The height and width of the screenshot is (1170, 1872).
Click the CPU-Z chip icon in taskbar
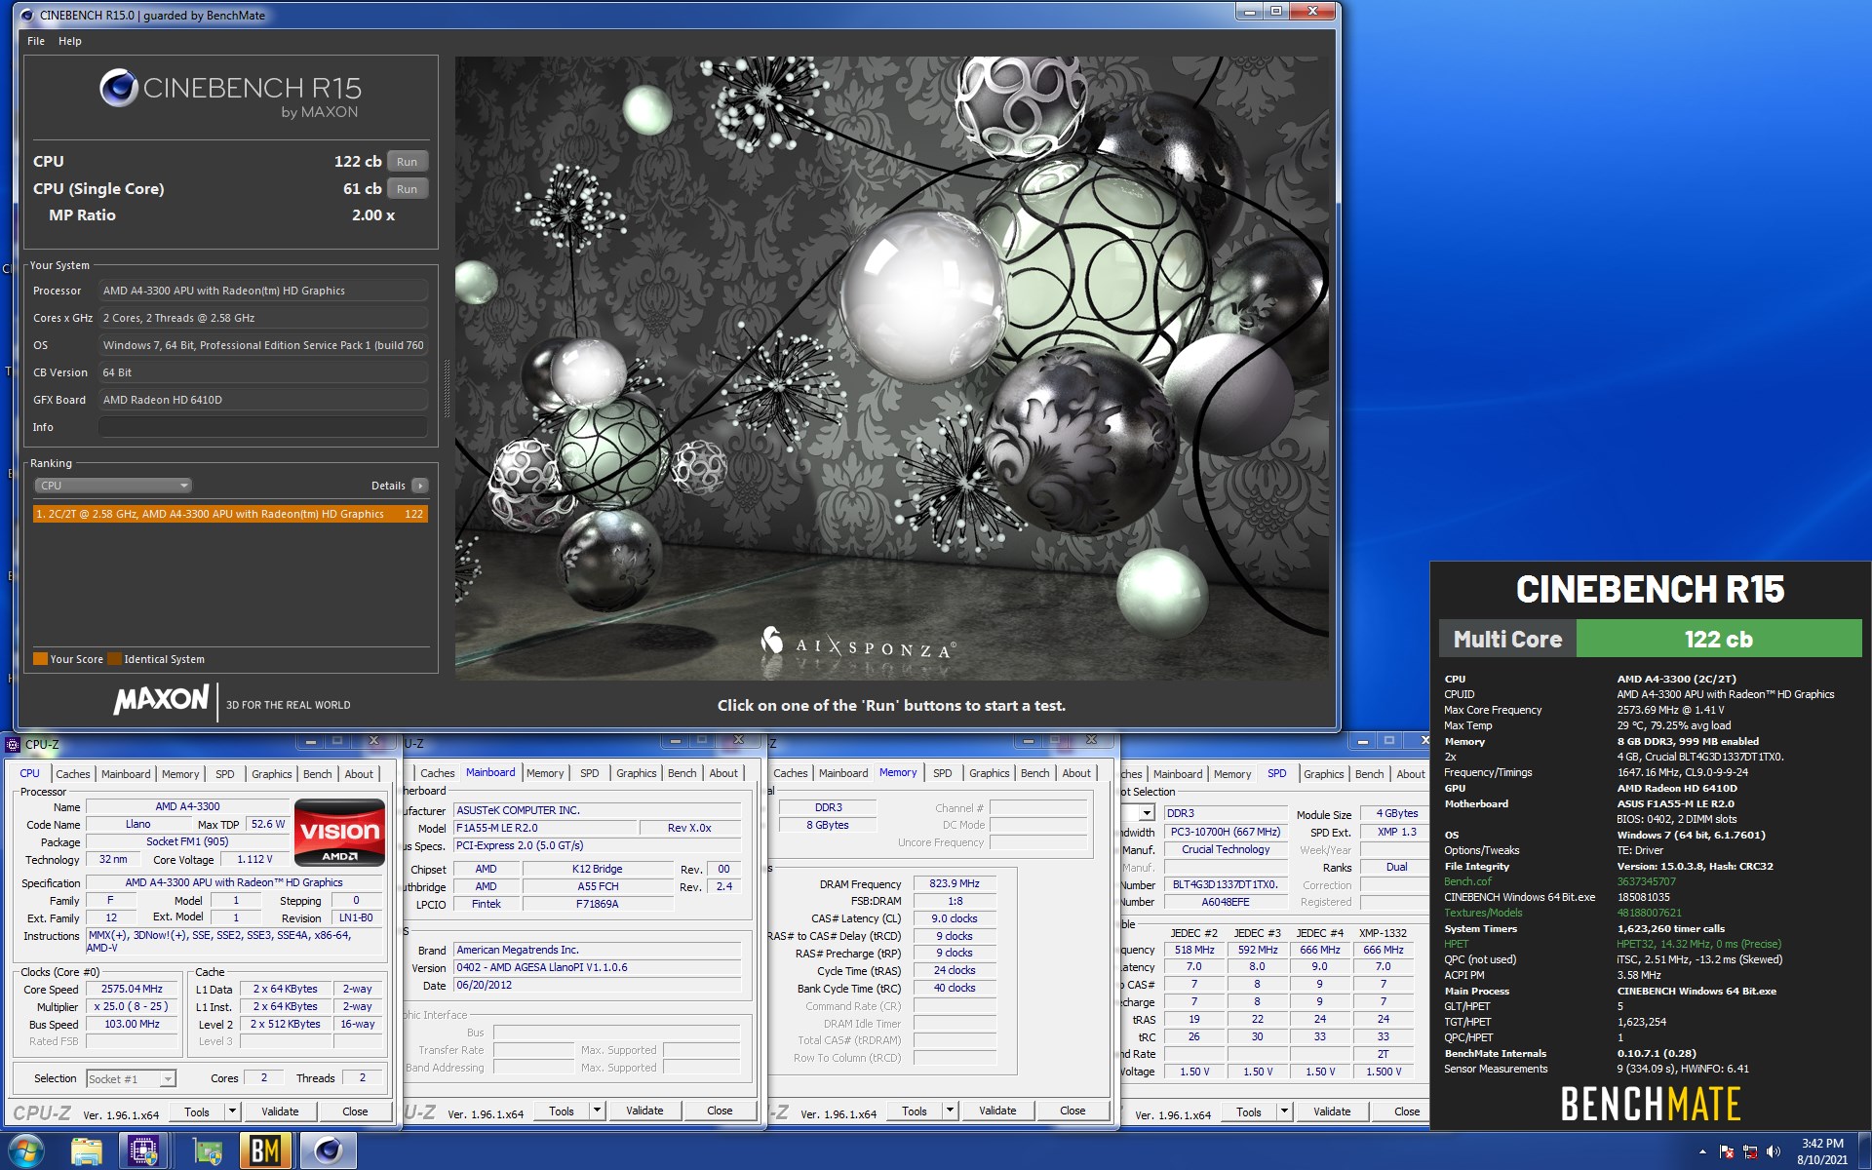tap(143, 1151)
